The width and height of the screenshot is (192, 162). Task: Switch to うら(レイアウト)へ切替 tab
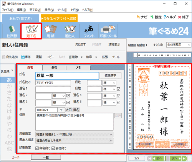59,18
